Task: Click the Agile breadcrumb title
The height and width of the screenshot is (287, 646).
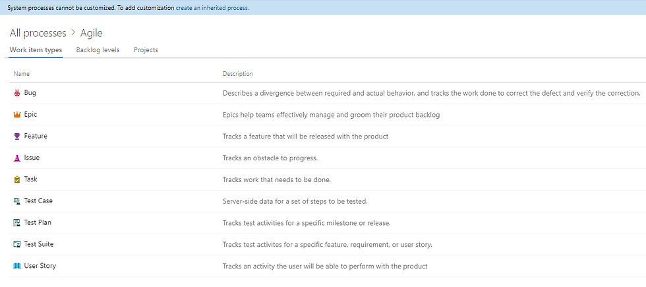Action: point(92,33)
